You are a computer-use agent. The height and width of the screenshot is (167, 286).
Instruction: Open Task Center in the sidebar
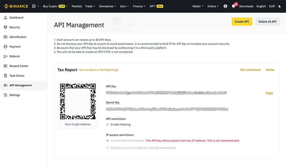tap(17, 76)
